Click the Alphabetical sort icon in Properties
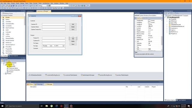 [x=138, y=18]
